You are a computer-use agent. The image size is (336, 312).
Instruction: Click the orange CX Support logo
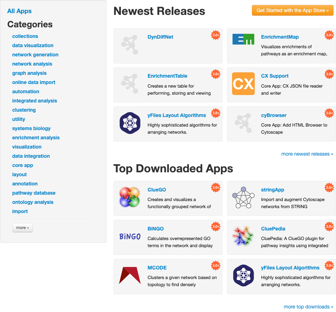[x=243, y=84]
